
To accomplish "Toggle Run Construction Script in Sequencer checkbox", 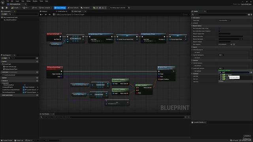I will (219, 31).
